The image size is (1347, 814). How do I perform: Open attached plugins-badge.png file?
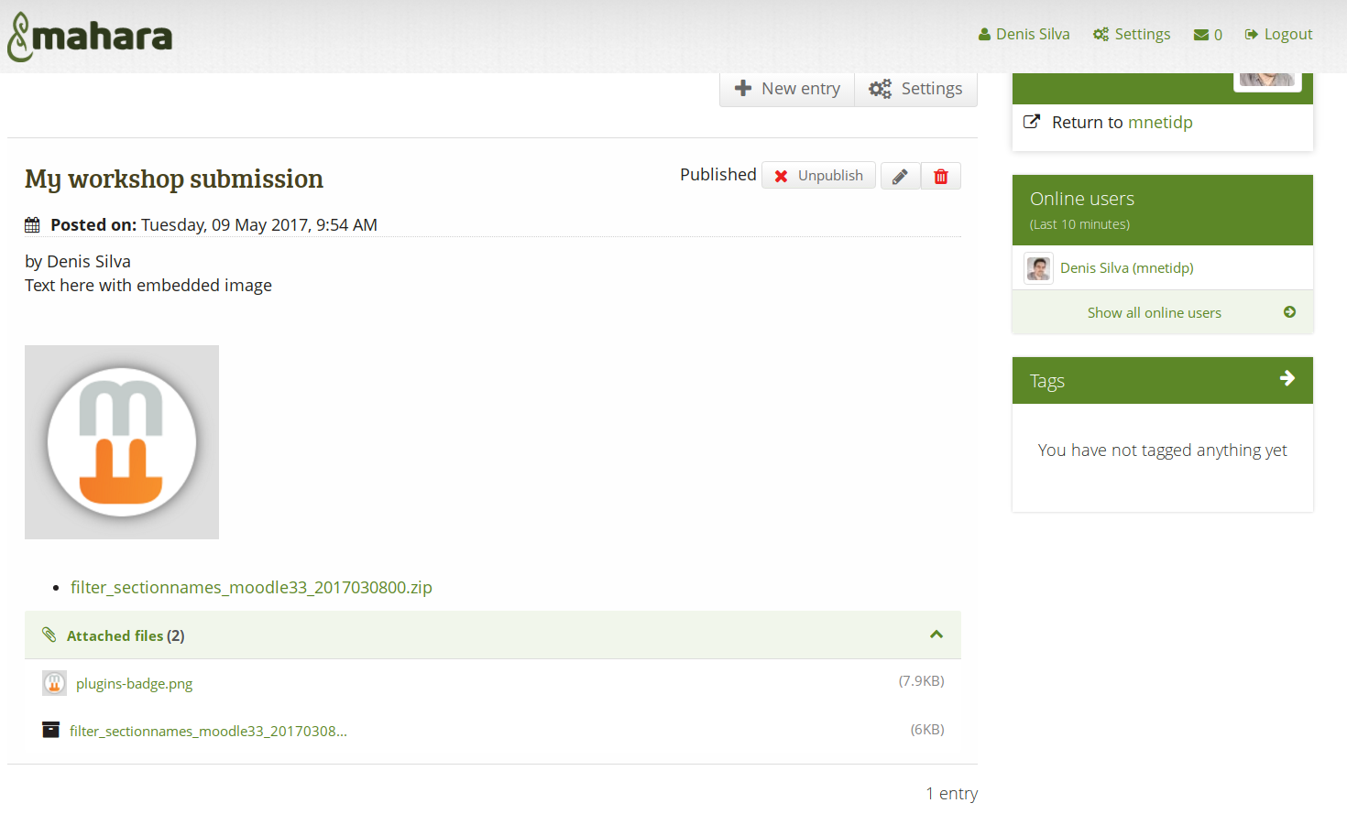coord(134,683)
